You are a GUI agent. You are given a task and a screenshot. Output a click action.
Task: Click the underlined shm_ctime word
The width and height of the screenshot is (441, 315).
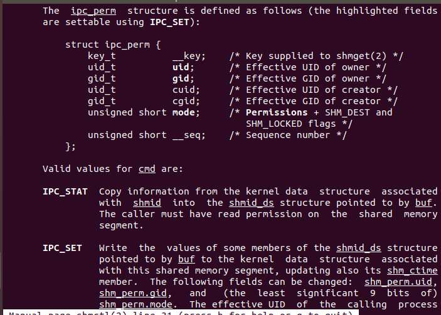(412, 270)
